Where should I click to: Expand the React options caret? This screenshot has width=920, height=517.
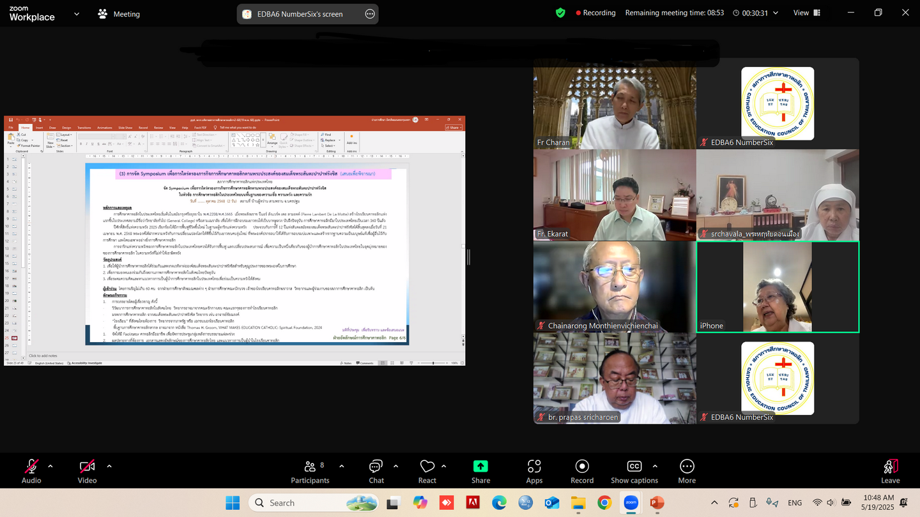point(444,466)
